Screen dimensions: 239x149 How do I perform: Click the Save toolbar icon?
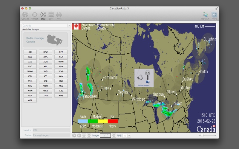pos(51,14)
